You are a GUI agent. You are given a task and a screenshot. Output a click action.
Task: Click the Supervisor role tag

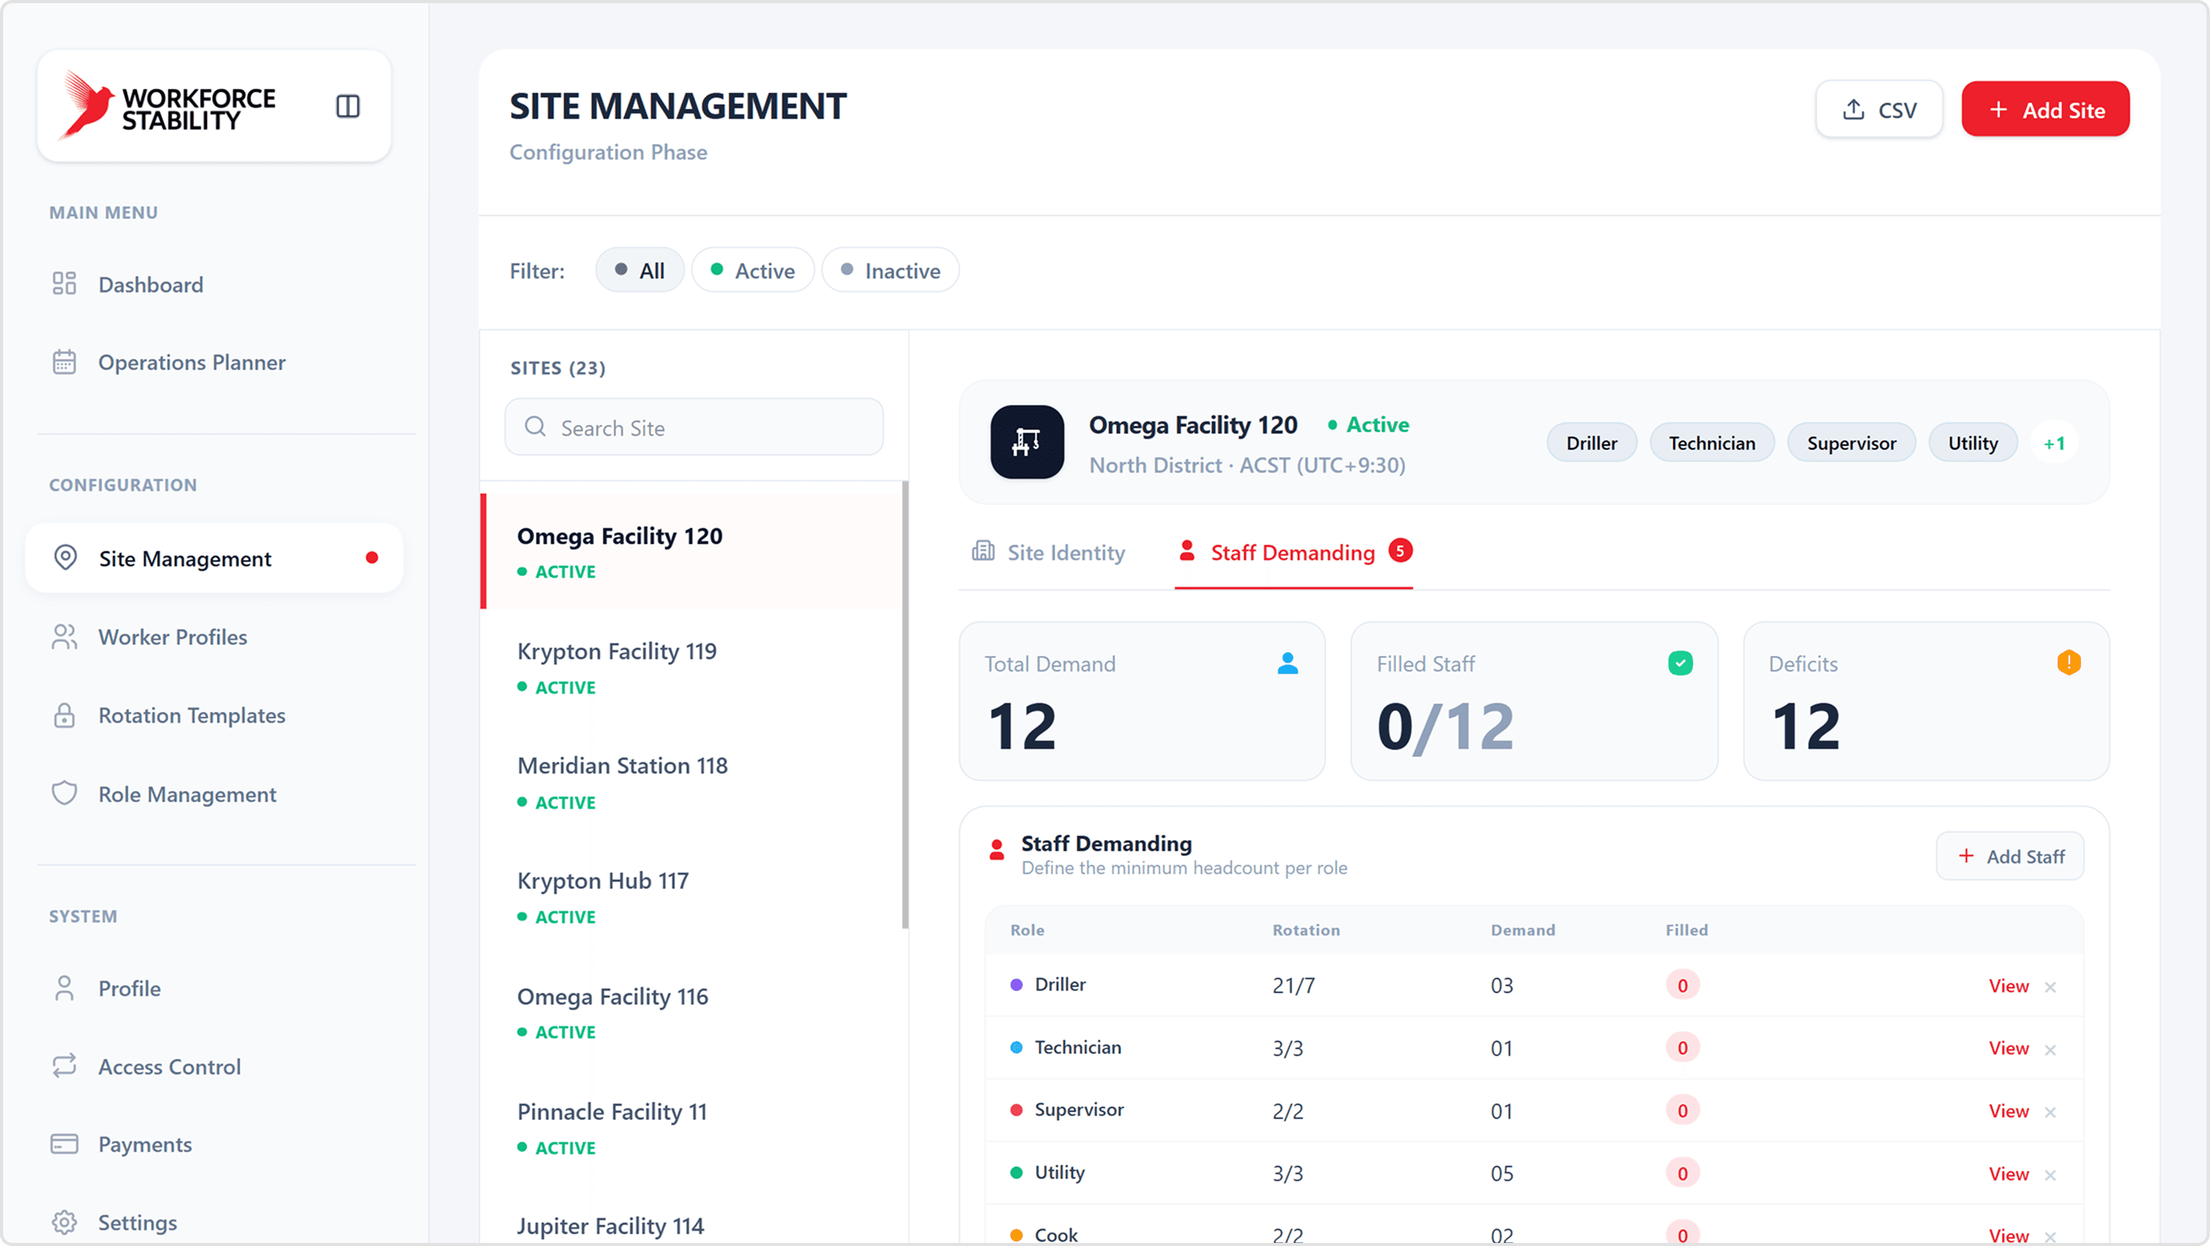1852,443
